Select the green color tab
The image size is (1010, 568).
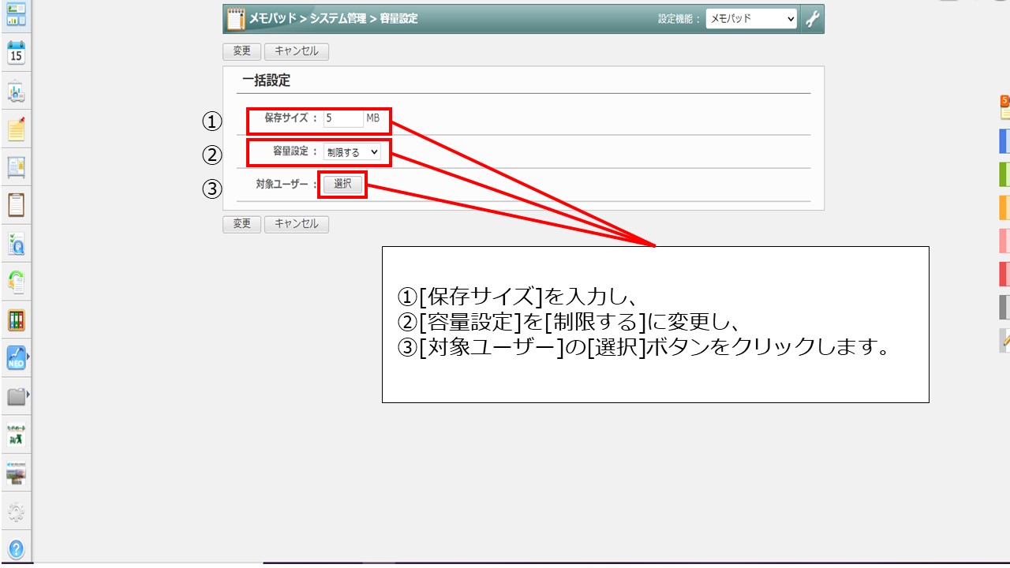1004,174
